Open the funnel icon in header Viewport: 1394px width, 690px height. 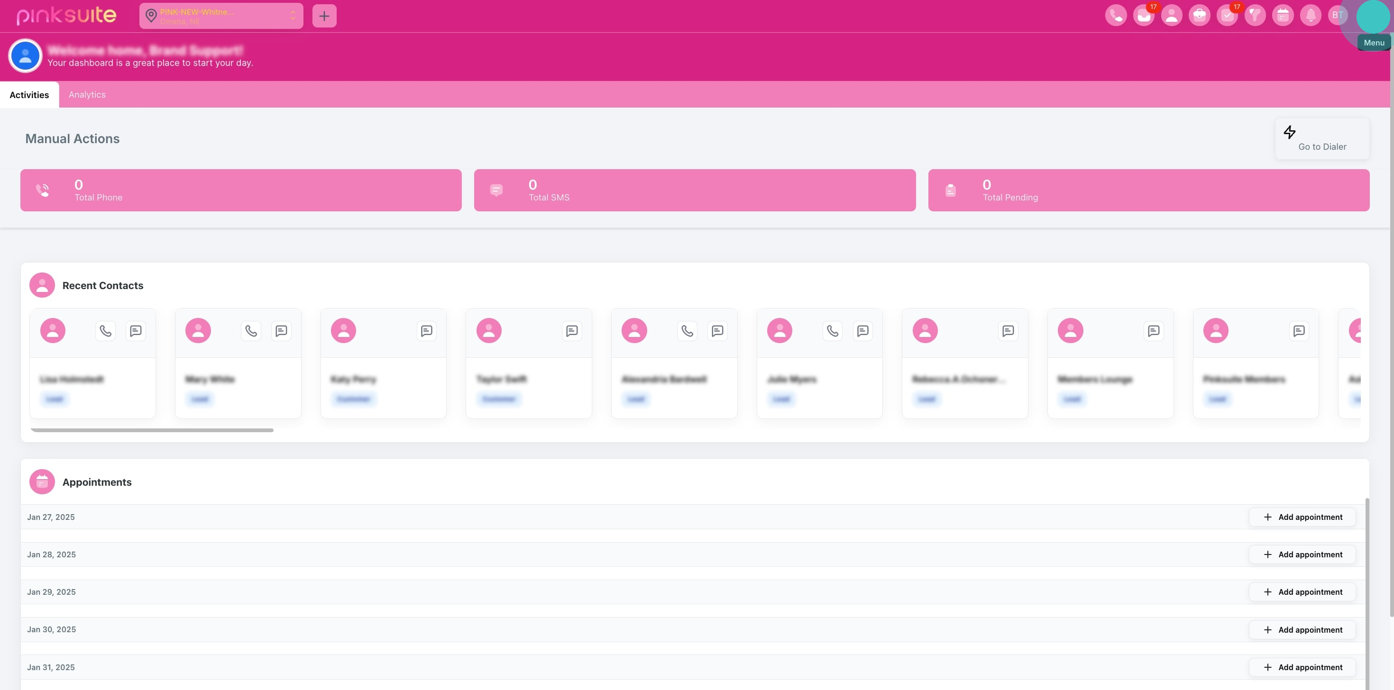[1255, 15]
